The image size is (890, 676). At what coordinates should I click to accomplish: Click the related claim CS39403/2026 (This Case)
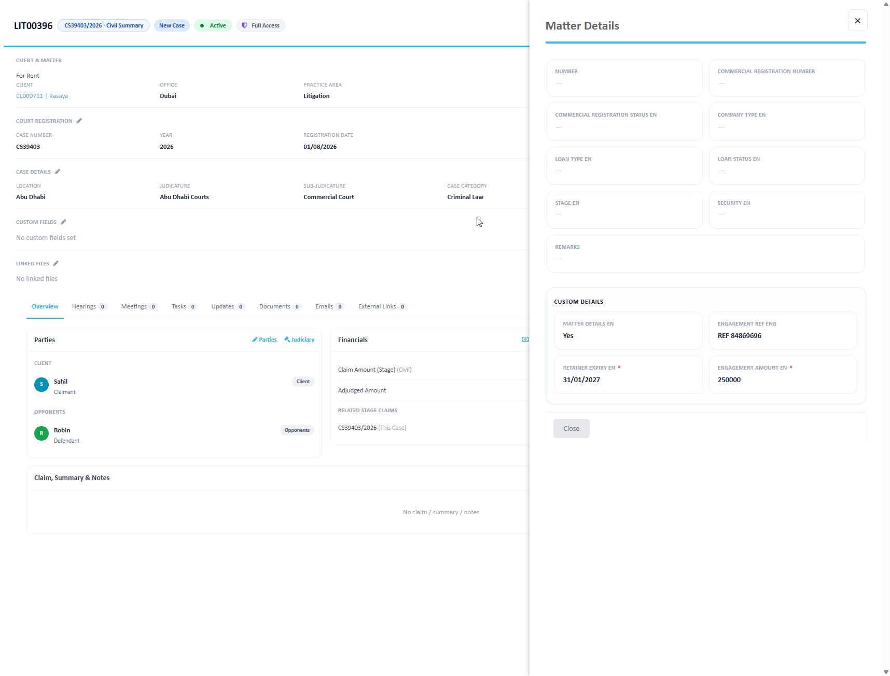point(372,428)
